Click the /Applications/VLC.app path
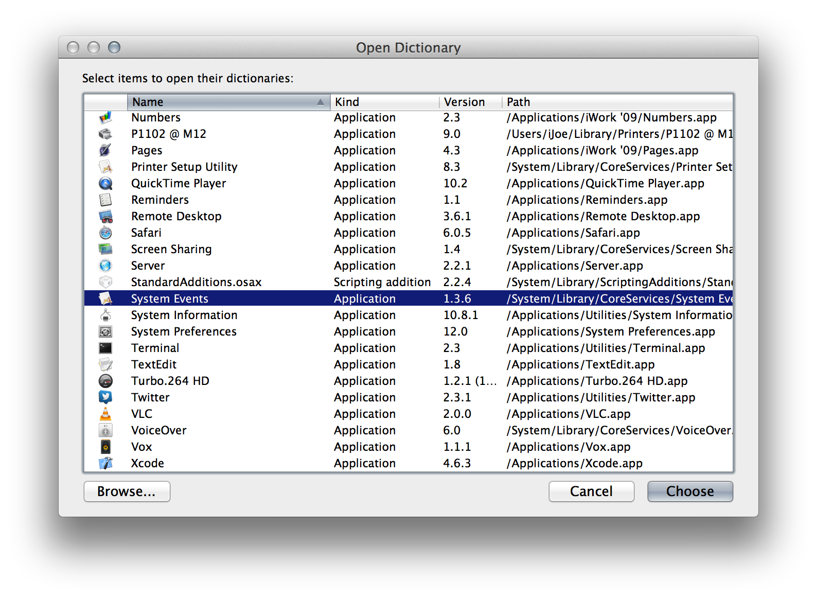 569,414
